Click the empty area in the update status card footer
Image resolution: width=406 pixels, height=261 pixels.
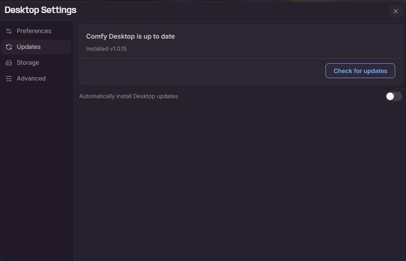202,71
